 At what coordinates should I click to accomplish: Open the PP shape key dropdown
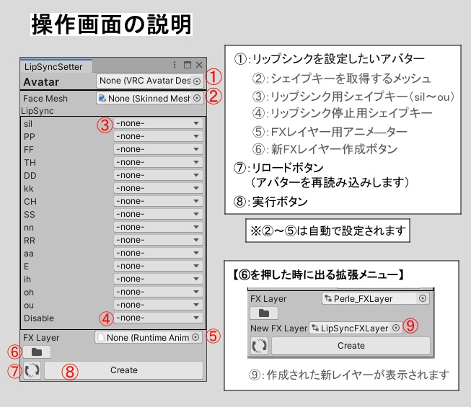158,136
